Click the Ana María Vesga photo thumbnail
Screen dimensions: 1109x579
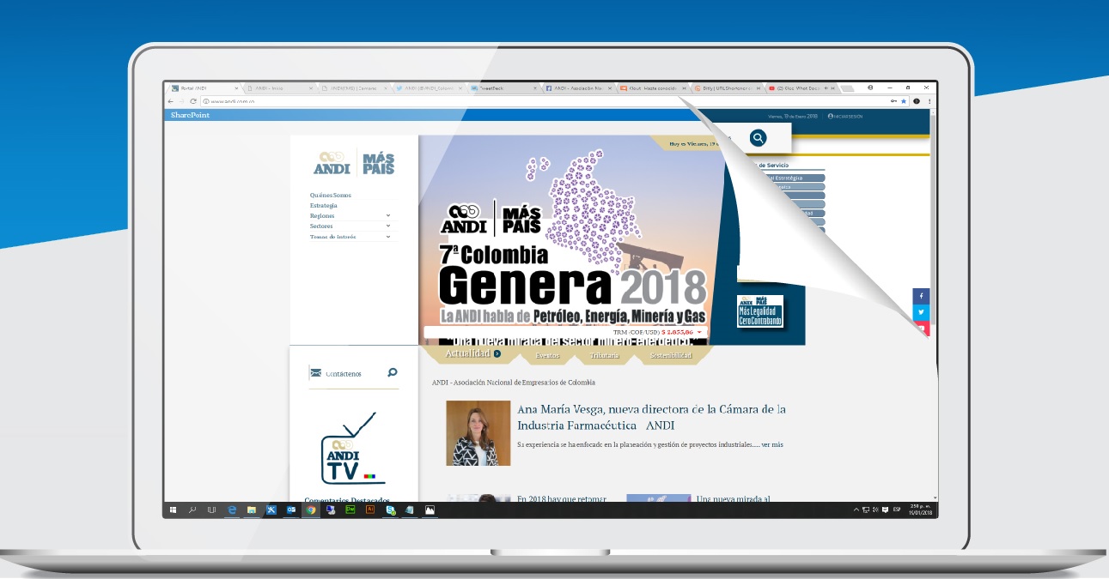click(x=478, y=433)
